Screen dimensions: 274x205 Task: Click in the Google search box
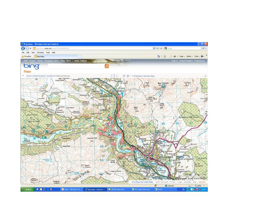click(183, 48)
